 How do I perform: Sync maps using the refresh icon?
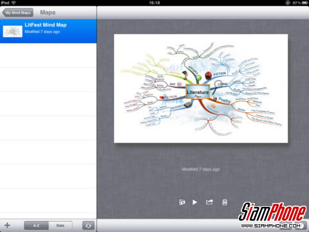88,226
